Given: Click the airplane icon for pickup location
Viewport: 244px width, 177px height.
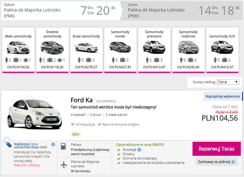Looking at the screenshot, I should tap(64, 165).
